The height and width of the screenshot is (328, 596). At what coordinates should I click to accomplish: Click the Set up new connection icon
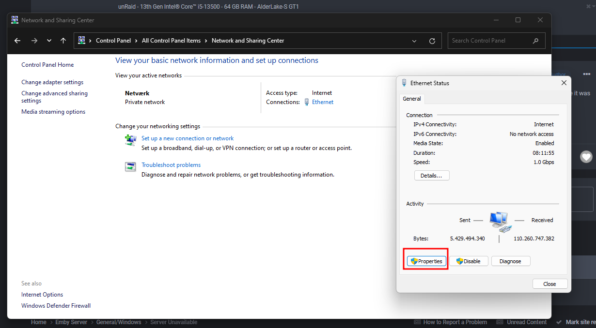[x=130, y=140]
